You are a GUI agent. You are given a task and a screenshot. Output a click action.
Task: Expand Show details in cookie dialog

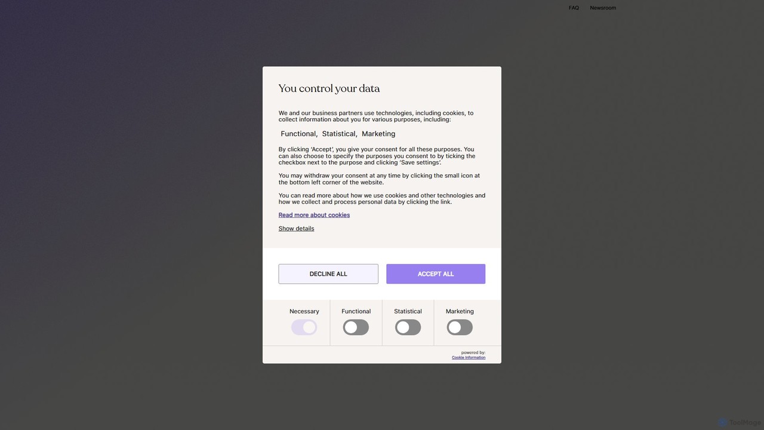[296, 229]
